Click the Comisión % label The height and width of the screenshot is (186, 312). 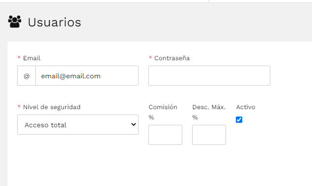163,112
